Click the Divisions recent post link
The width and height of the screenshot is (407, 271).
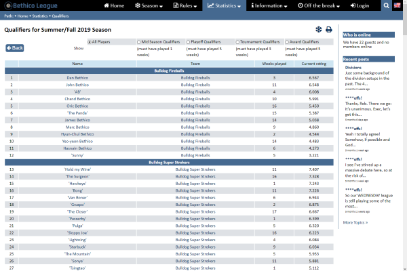point(353,68)
